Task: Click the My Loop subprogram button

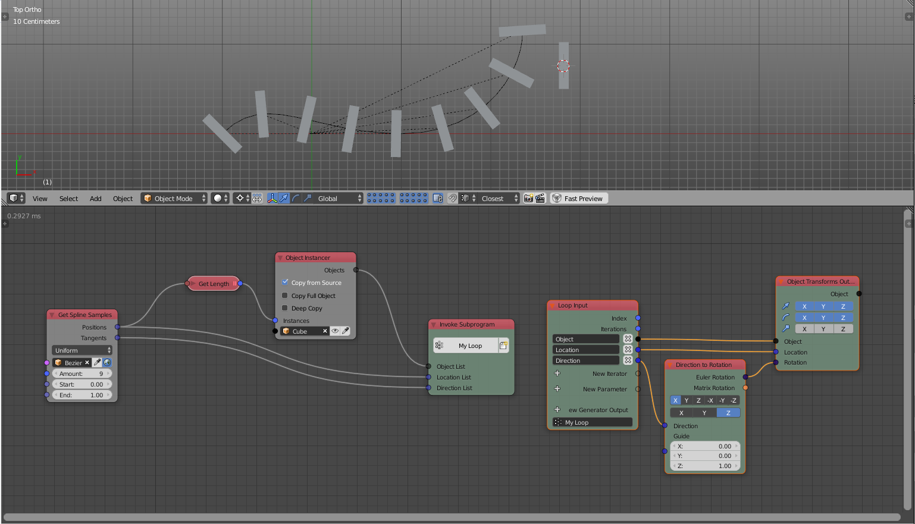Action: [466, 346]
